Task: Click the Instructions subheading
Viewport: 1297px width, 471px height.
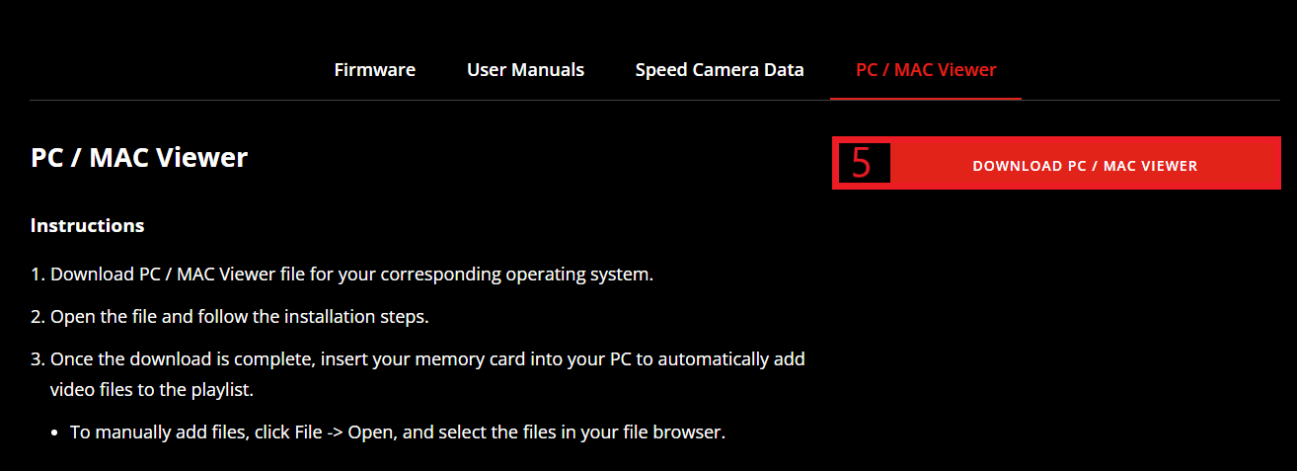Action: click(88, 226)
